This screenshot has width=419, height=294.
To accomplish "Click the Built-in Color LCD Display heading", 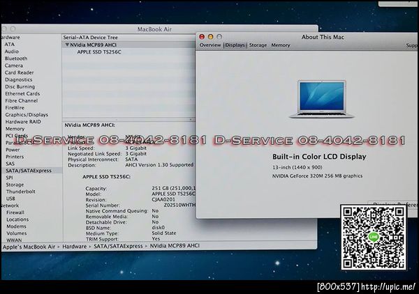I will [319, 157].
